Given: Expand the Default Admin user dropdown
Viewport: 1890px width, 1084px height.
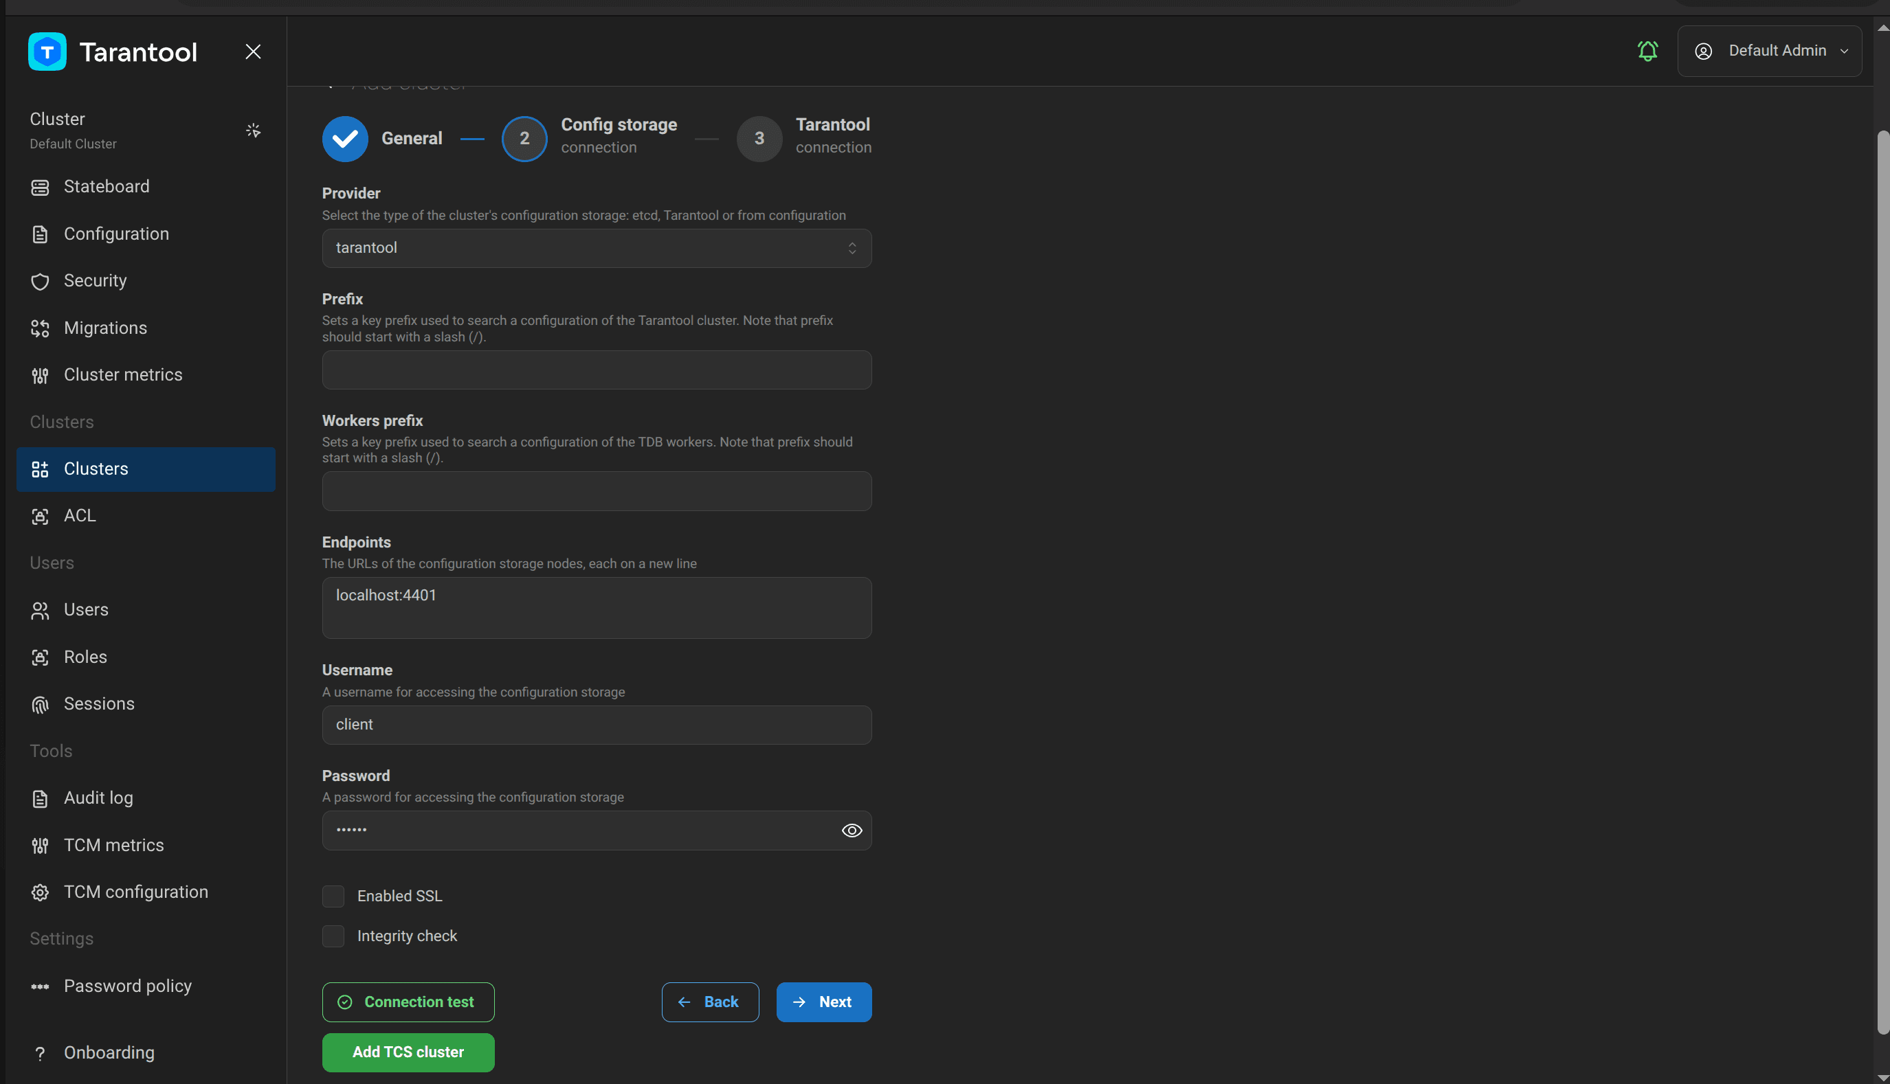Looking at the screenshot, I should point(1769,51).
